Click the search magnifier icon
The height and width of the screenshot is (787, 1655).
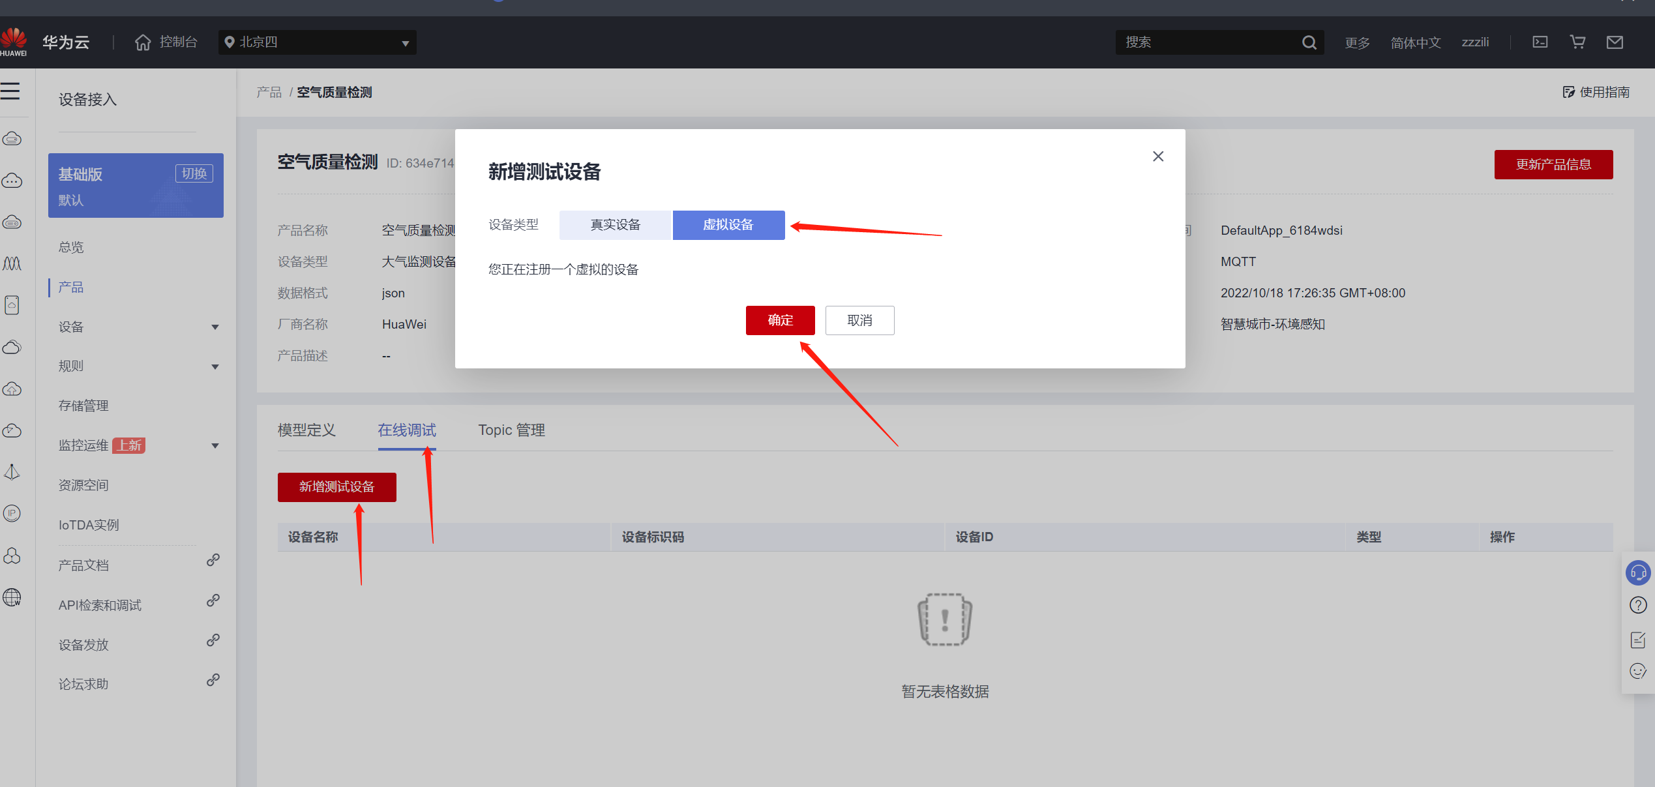[x=1309, y=42]
